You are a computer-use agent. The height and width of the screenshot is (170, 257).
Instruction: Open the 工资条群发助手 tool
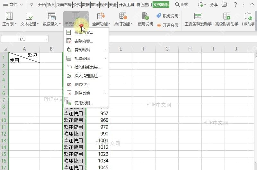click(198, 19)
